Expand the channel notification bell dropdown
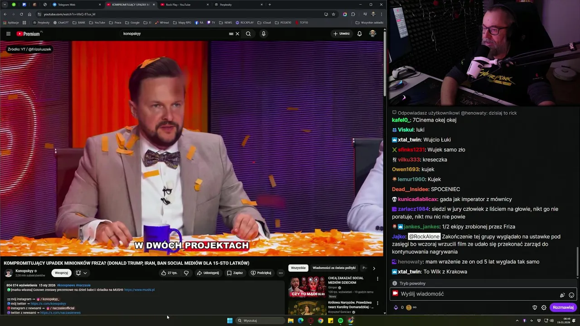Viewport: 580px width, 326px height. click(85, 273)
